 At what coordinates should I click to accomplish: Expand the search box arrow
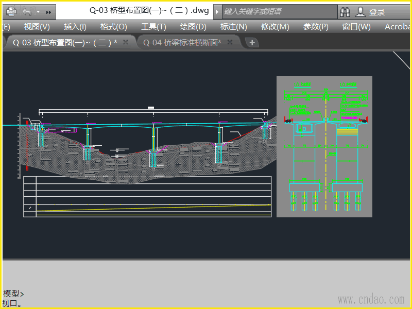217,11
